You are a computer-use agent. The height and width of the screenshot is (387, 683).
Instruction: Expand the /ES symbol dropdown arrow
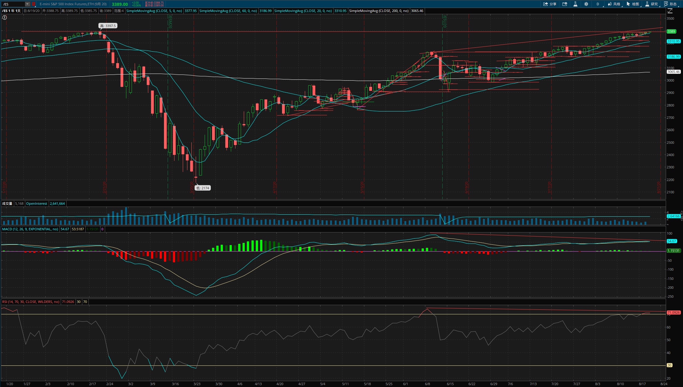[27, 4]
